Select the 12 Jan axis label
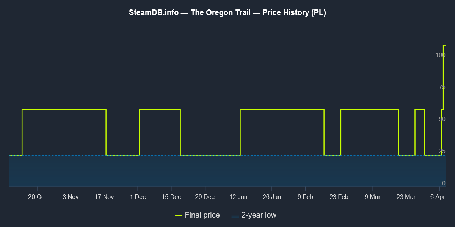 coord(238,197)
